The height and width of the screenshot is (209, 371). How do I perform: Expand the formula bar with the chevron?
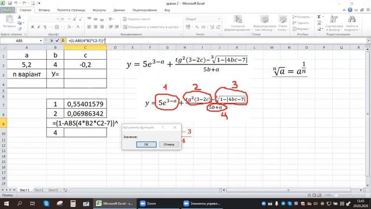coord(368,41)
